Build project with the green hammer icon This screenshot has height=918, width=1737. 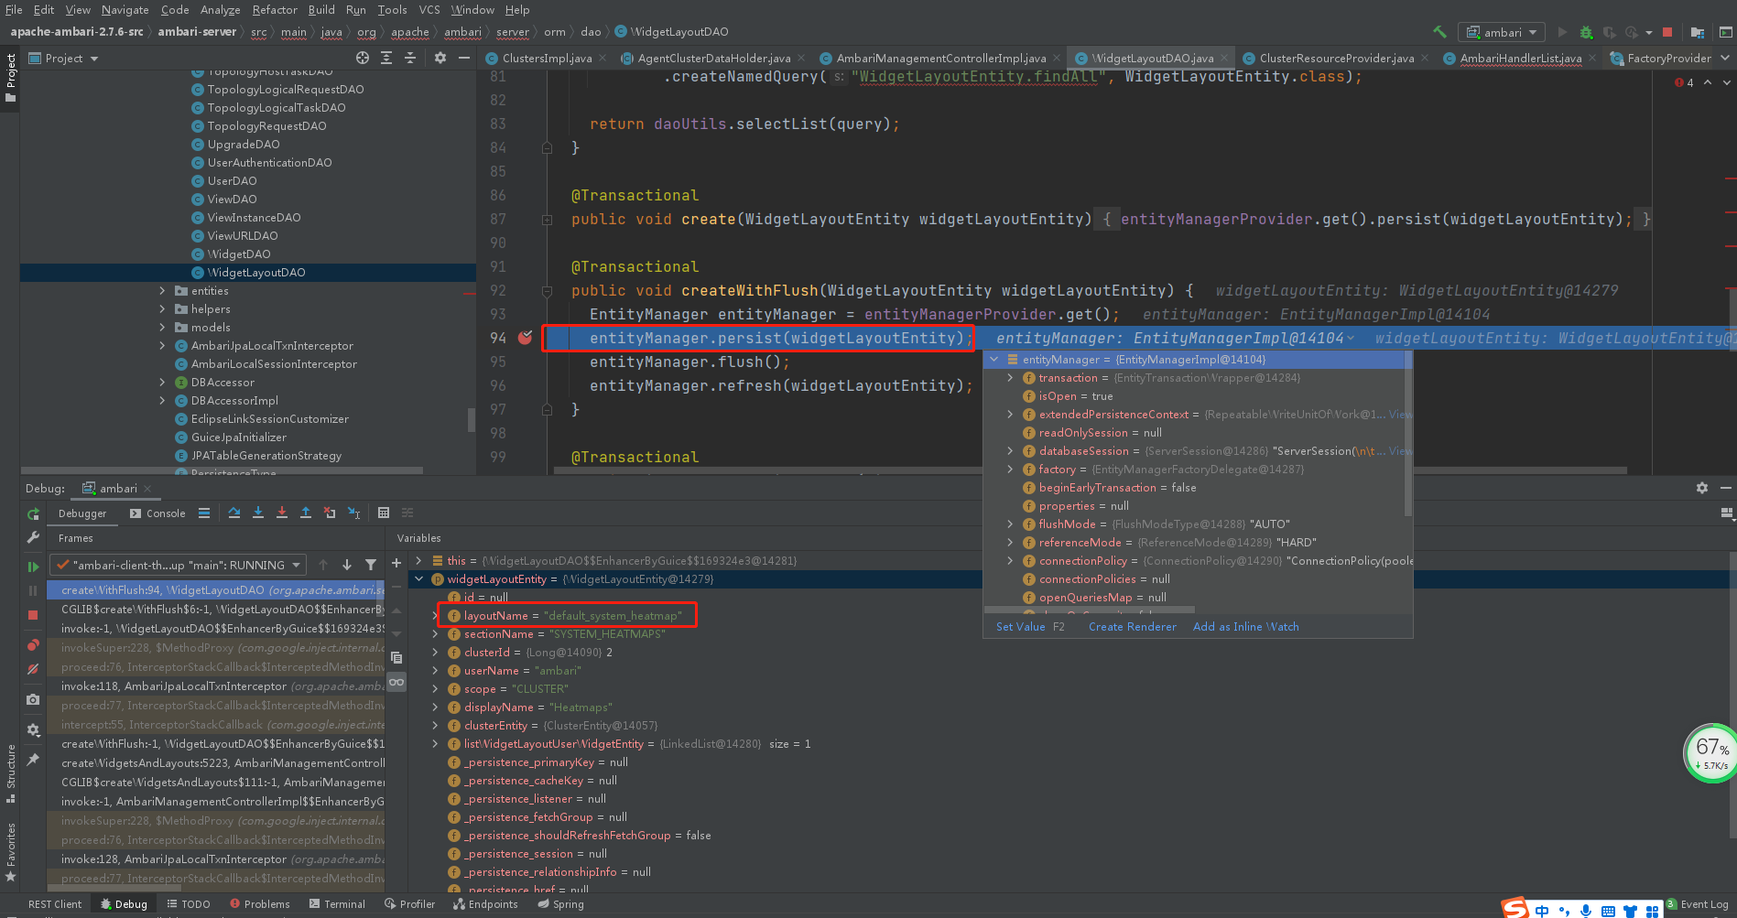[1439, 32]
